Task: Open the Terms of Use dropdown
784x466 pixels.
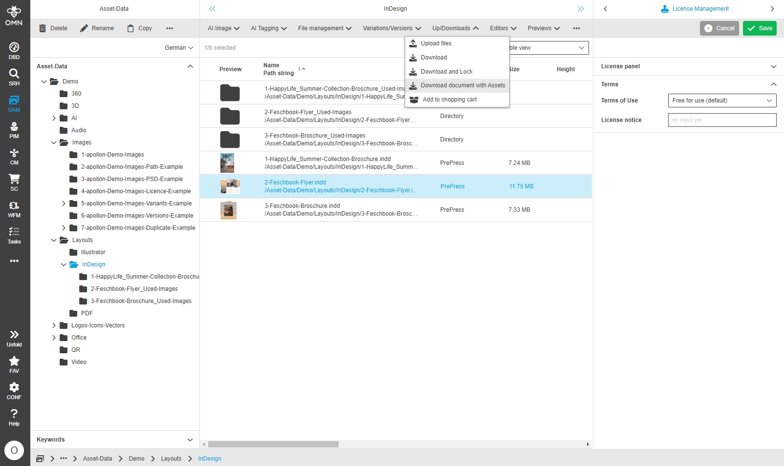Action: [721, 101]
